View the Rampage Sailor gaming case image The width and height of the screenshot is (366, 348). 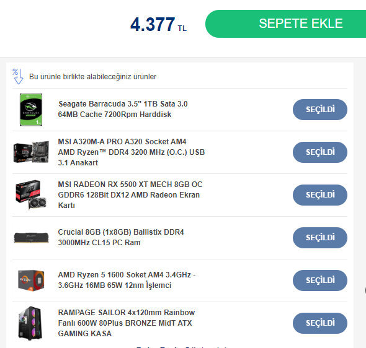(30, 323)
